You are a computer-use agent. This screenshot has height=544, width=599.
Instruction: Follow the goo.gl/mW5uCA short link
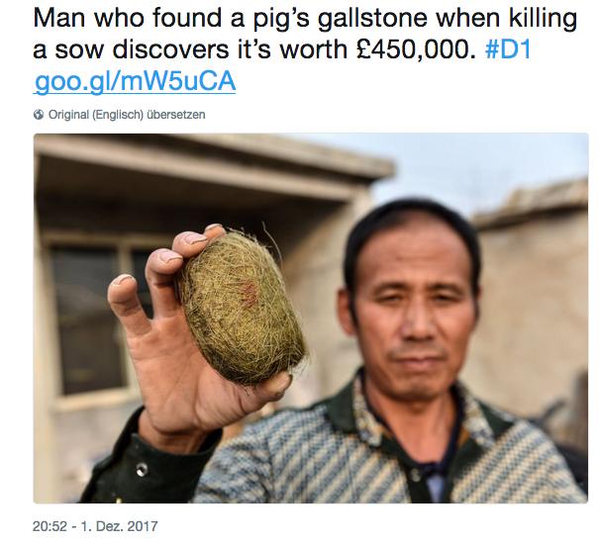pos(135,82)
